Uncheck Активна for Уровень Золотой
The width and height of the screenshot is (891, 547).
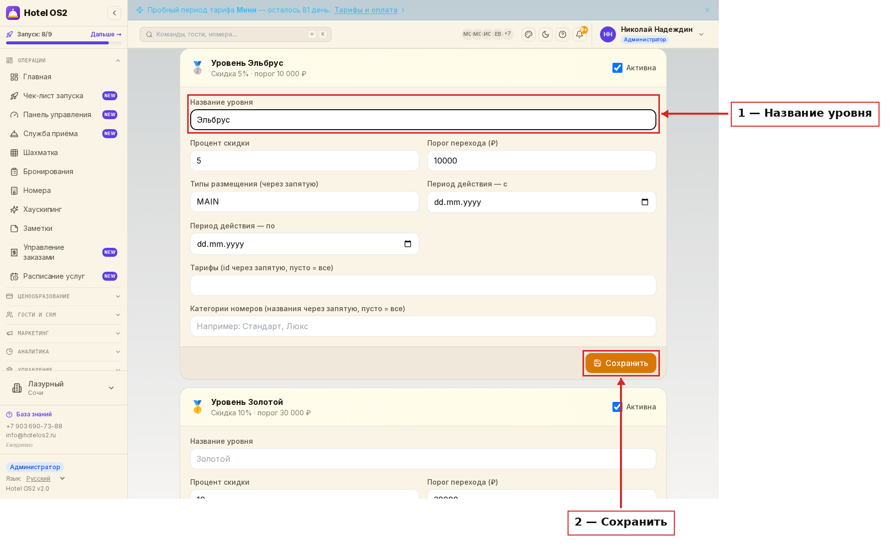pyautogui.click(x=617, y=407)
